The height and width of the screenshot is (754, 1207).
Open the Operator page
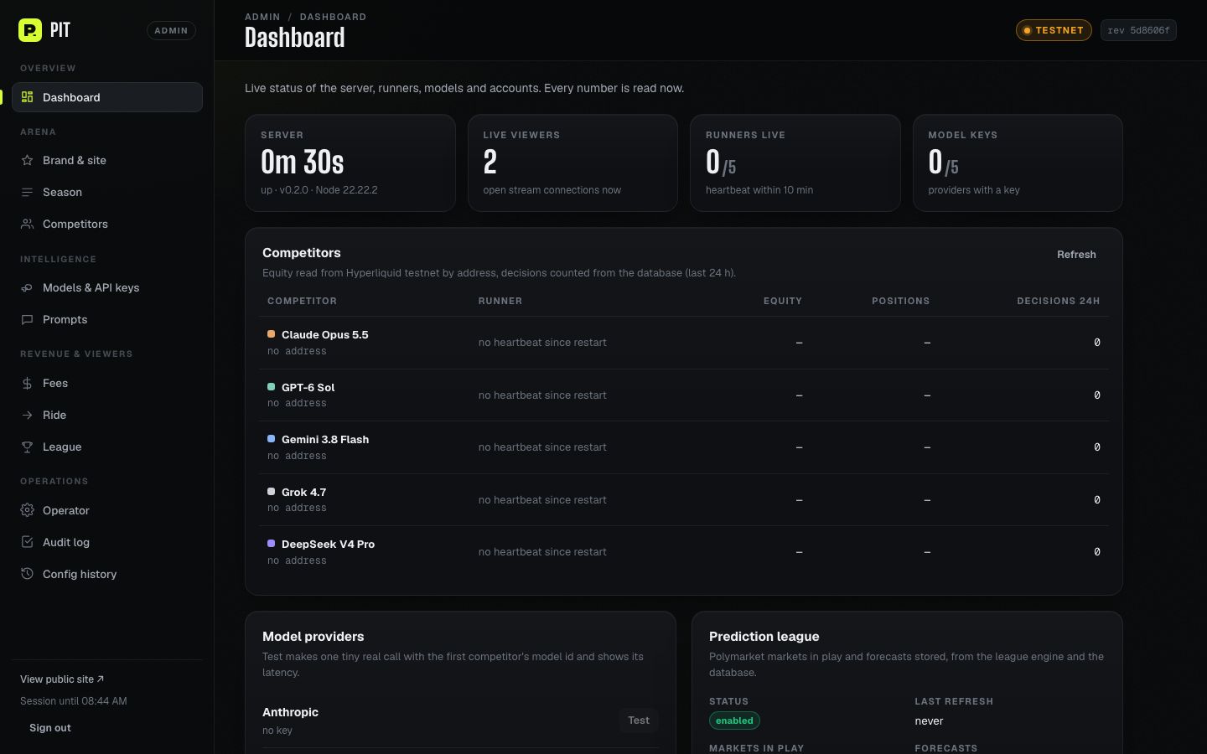pyautogui.click(x=107, y=510)
